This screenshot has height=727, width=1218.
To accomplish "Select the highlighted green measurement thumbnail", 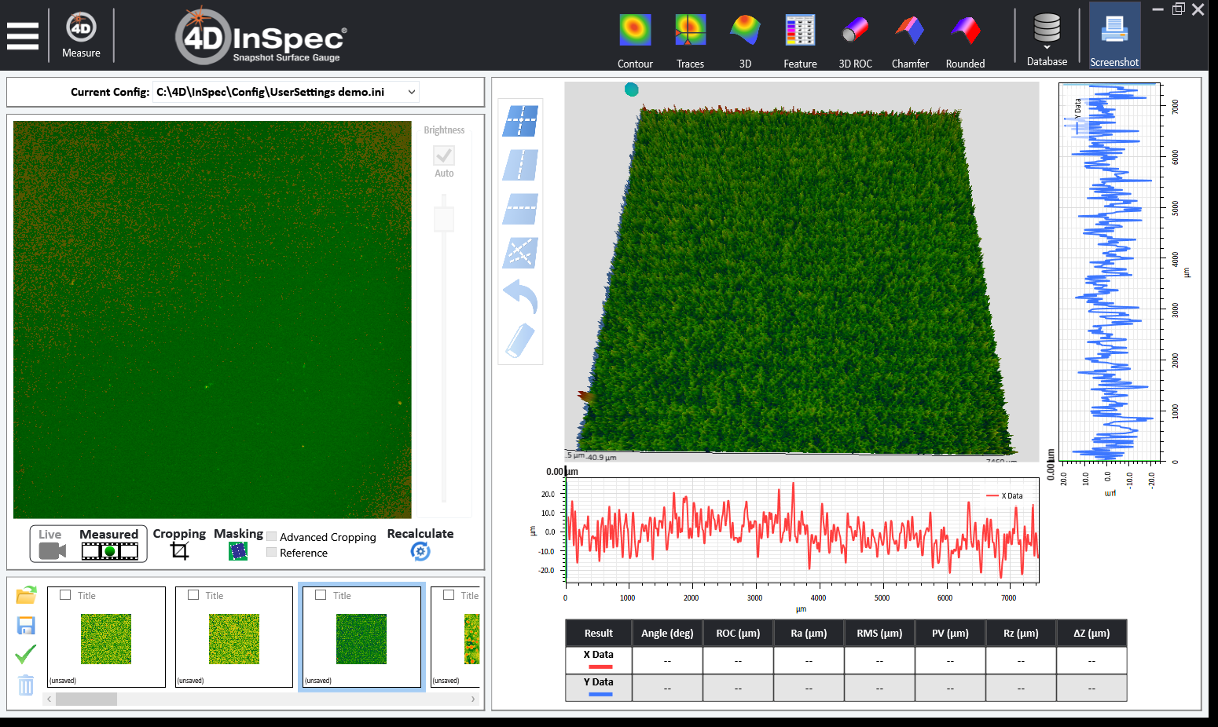I will pyautogui.click(x=361, y=637).
